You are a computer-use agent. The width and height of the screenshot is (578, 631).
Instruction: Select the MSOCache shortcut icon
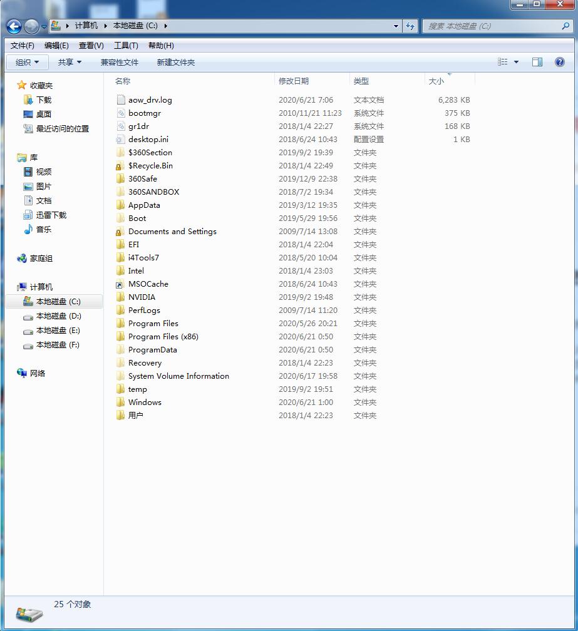click(x=120, y=284)
